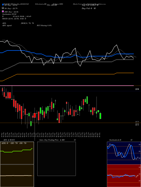Click the 'Day Vol: 0 M' label
The image size is (141, 187).
pos(89,8)
